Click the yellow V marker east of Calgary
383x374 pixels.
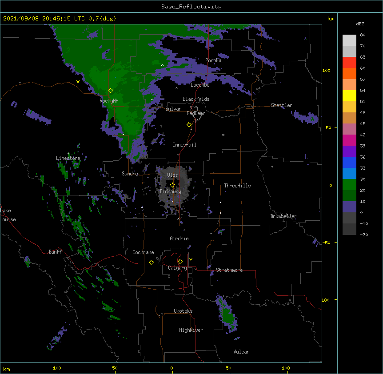[x=191, y=259]
